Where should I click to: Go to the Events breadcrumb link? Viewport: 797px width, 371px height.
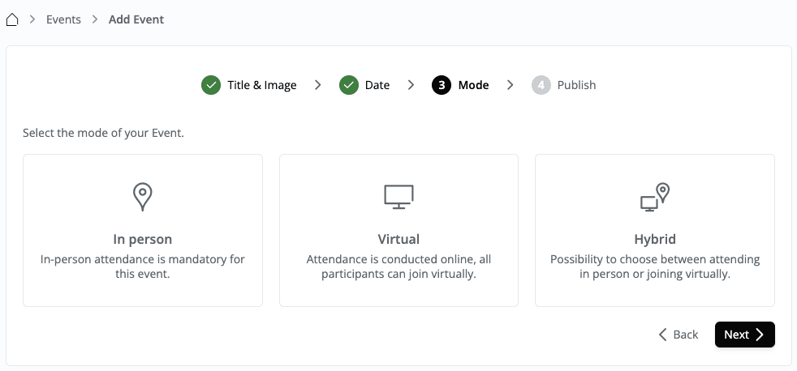[x=63, y=19]
